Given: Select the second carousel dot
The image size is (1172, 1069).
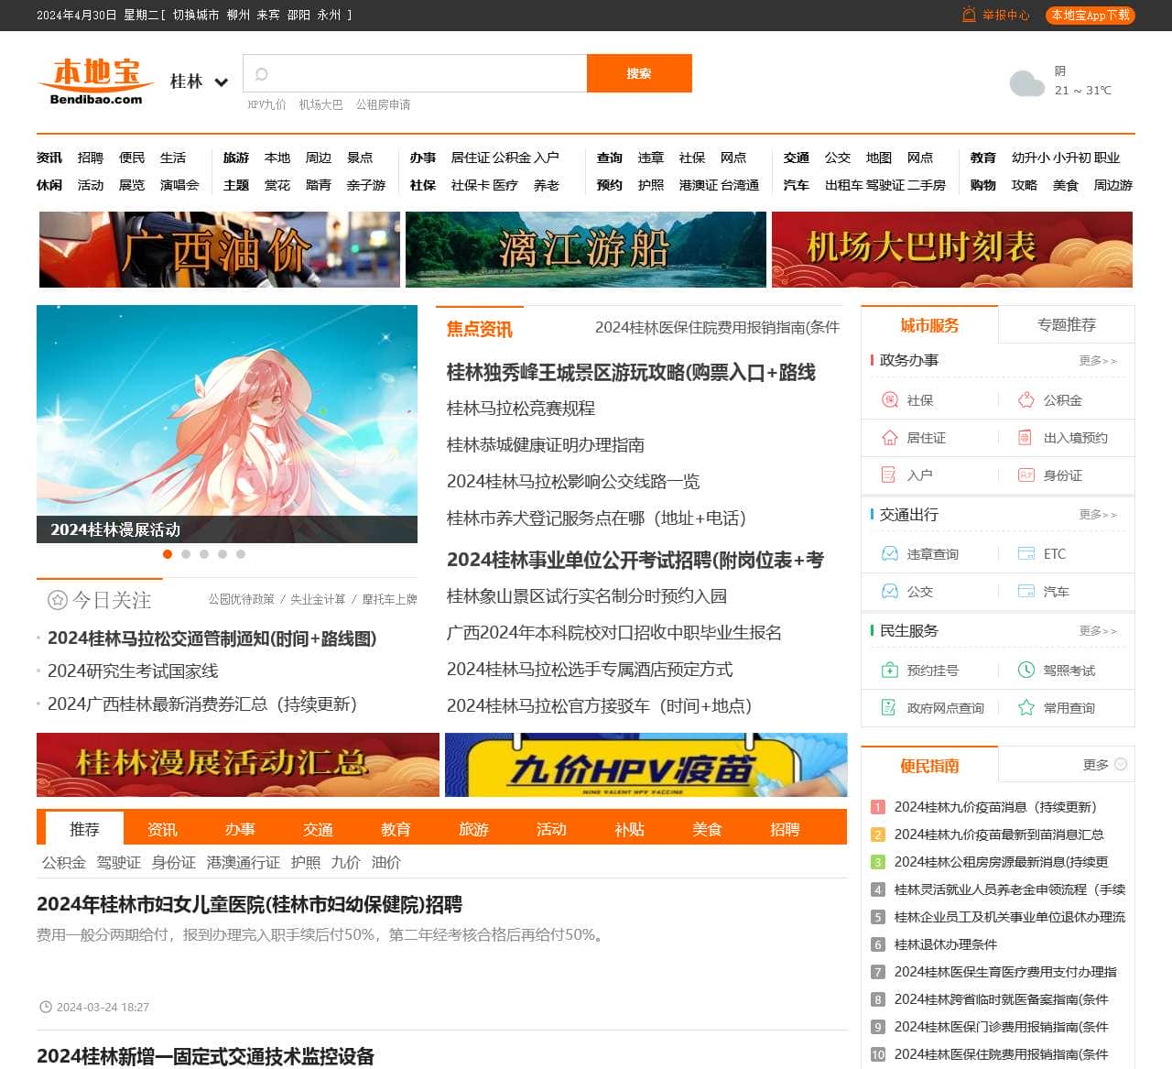Looking at the screenshot, I should [186, 554].
